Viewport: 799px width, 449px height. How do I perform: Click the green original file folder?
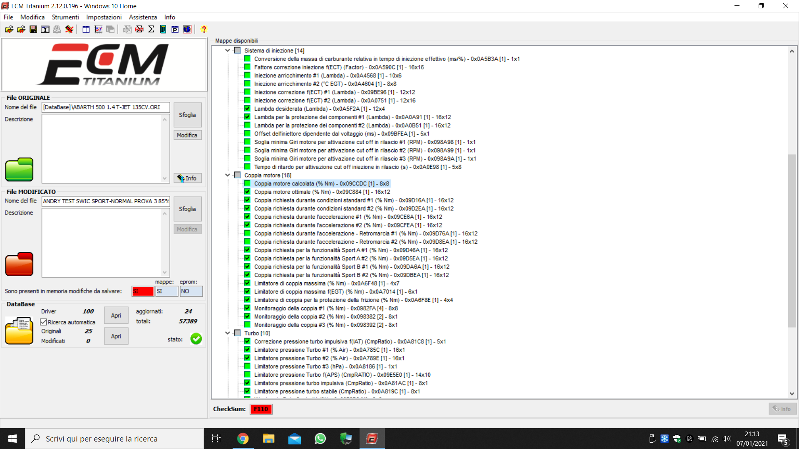click(x=19, y=170)
